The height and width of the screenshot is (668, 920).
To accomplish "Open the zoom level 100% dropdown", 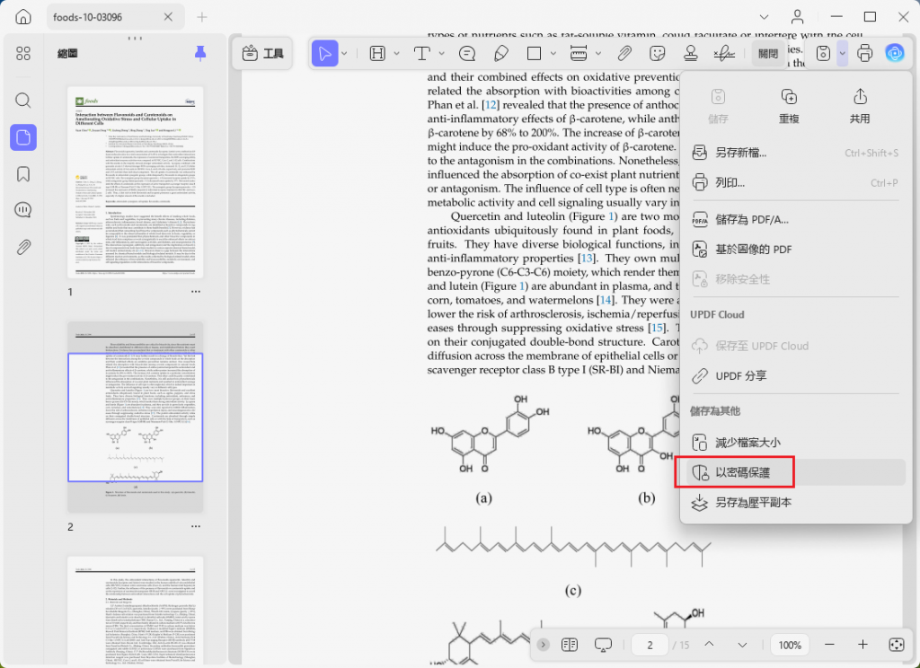I will pyautogui.click(x=789, y=645).
